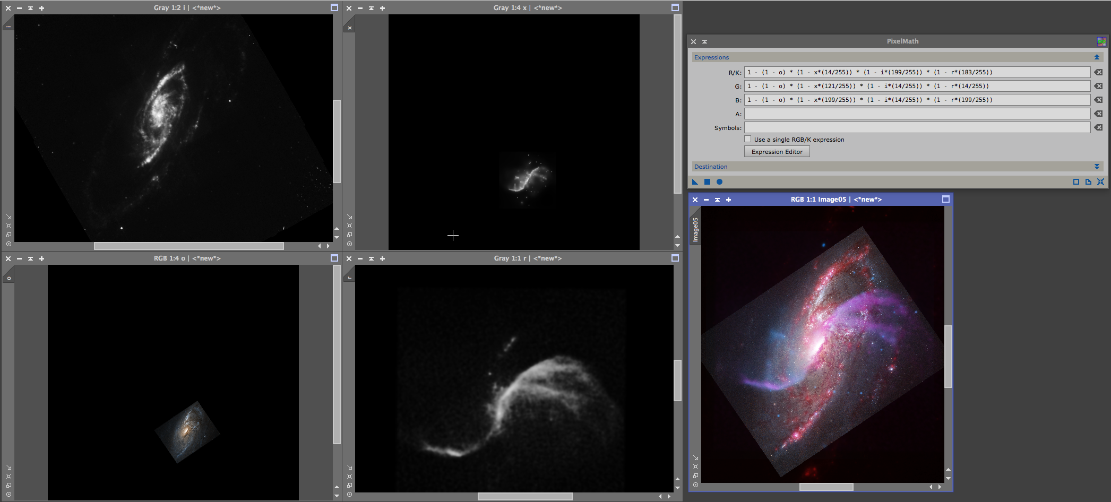Apply PixelMath with the square Apply icon

click(x=707, y=182)
